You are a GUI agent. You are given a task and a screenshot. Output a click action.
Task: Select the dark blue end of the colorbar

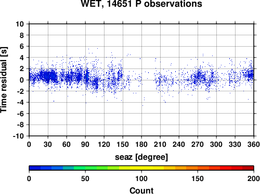coord(35,168)
